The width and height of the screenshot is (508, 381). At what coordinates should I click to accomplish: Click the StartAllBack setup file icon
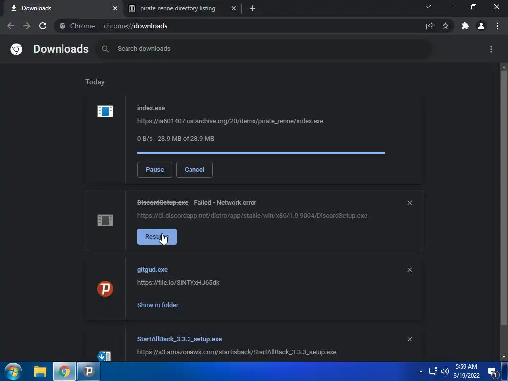pos(104,356)
